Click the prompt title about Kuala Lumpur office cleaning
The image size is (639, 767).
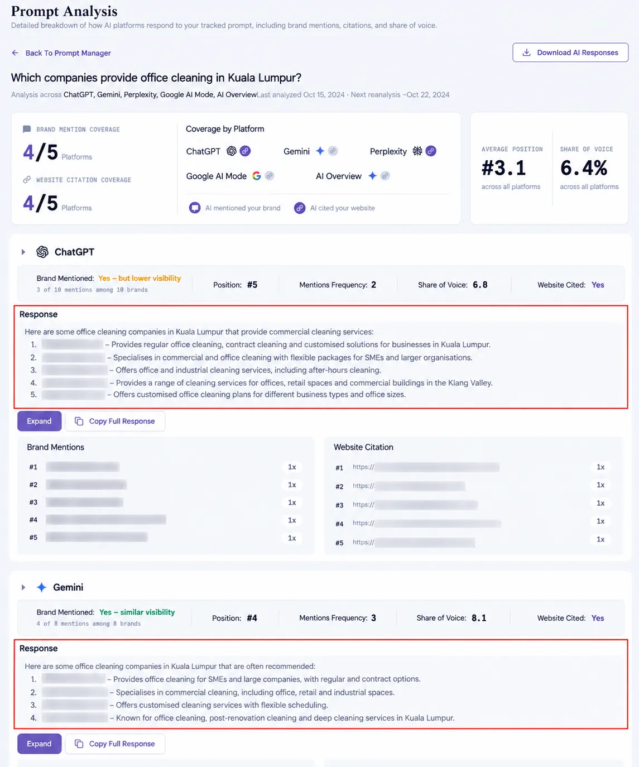(156, 78)
